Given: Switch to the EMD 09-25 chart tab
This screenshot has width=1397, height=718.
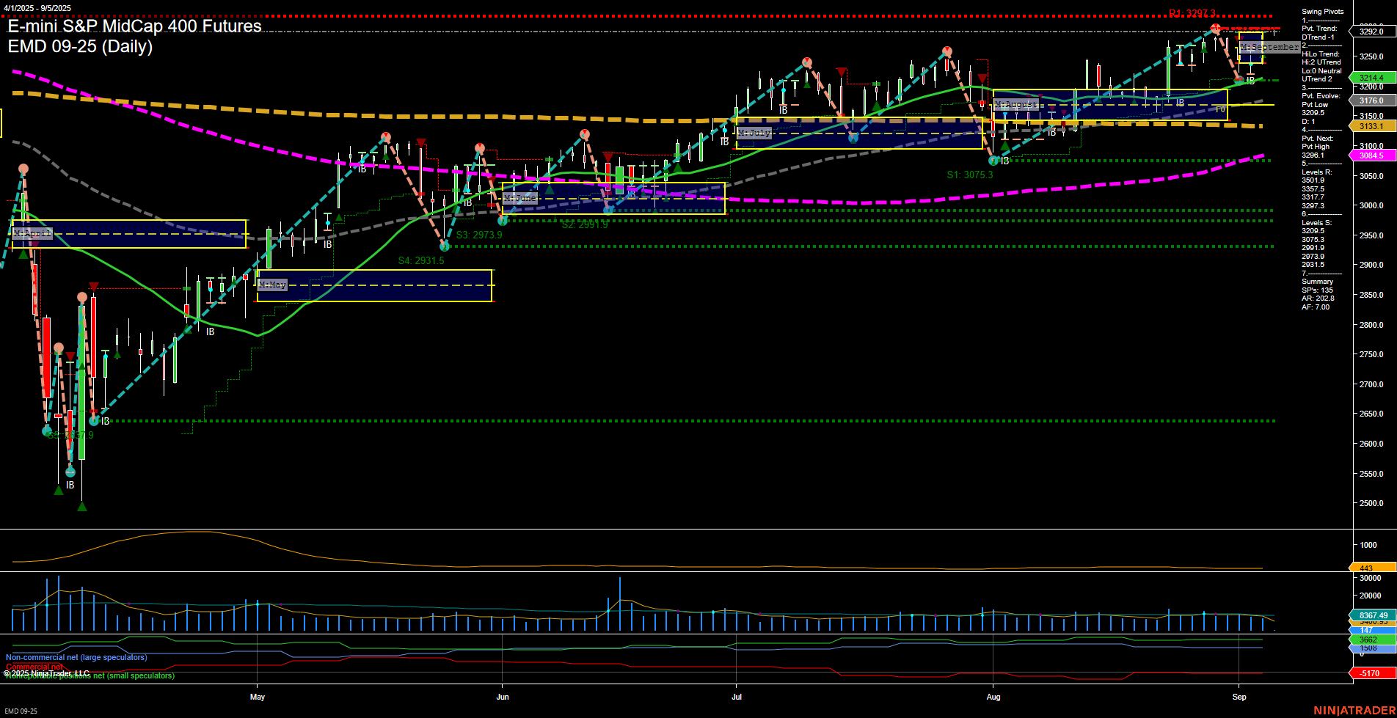Looking at the screenshot, I should point(20,711).
